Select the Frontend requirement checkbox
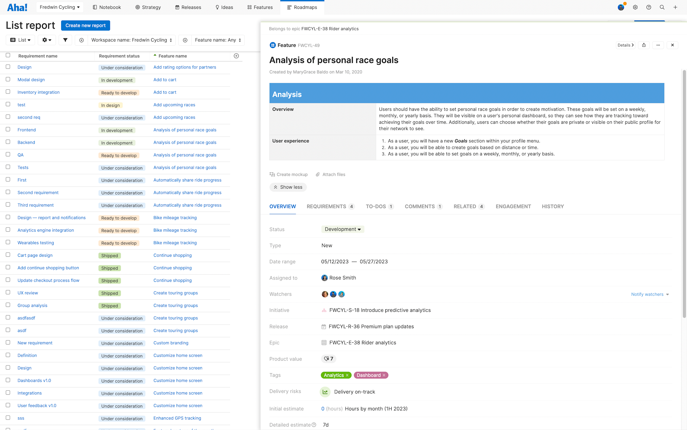 (x=8, y=130)
